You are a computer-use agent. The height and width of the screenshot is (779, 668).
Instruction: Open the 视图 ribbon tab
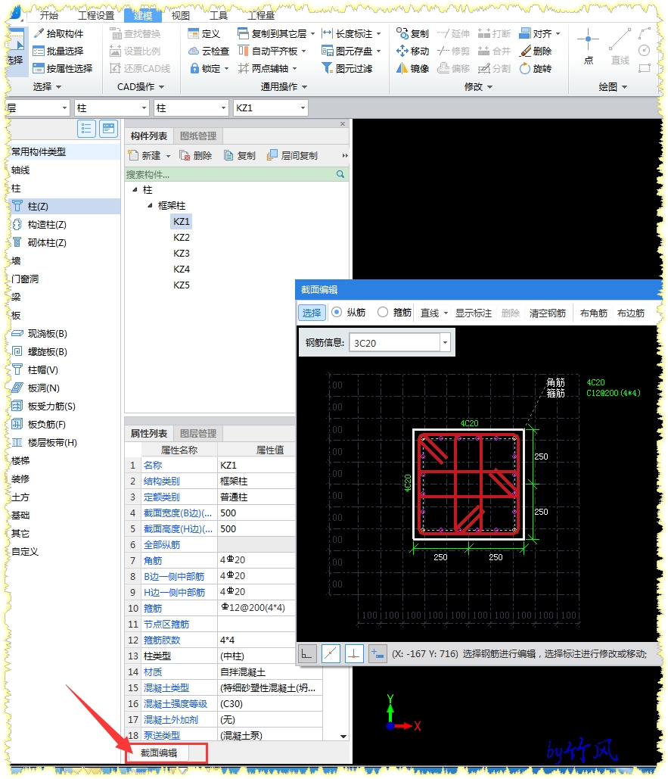point(181,15)
